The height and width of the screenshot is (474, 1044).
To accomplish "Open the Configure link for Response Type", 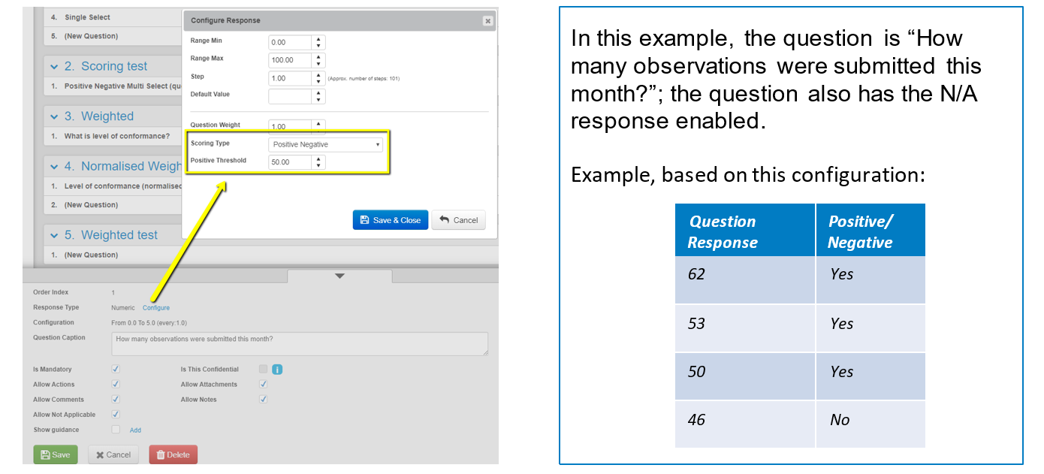I will click(x=156, y=308).
